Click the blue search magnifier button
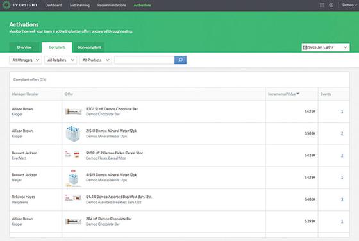The height and width of the screenshot is (241, 359). pos(180,60)
